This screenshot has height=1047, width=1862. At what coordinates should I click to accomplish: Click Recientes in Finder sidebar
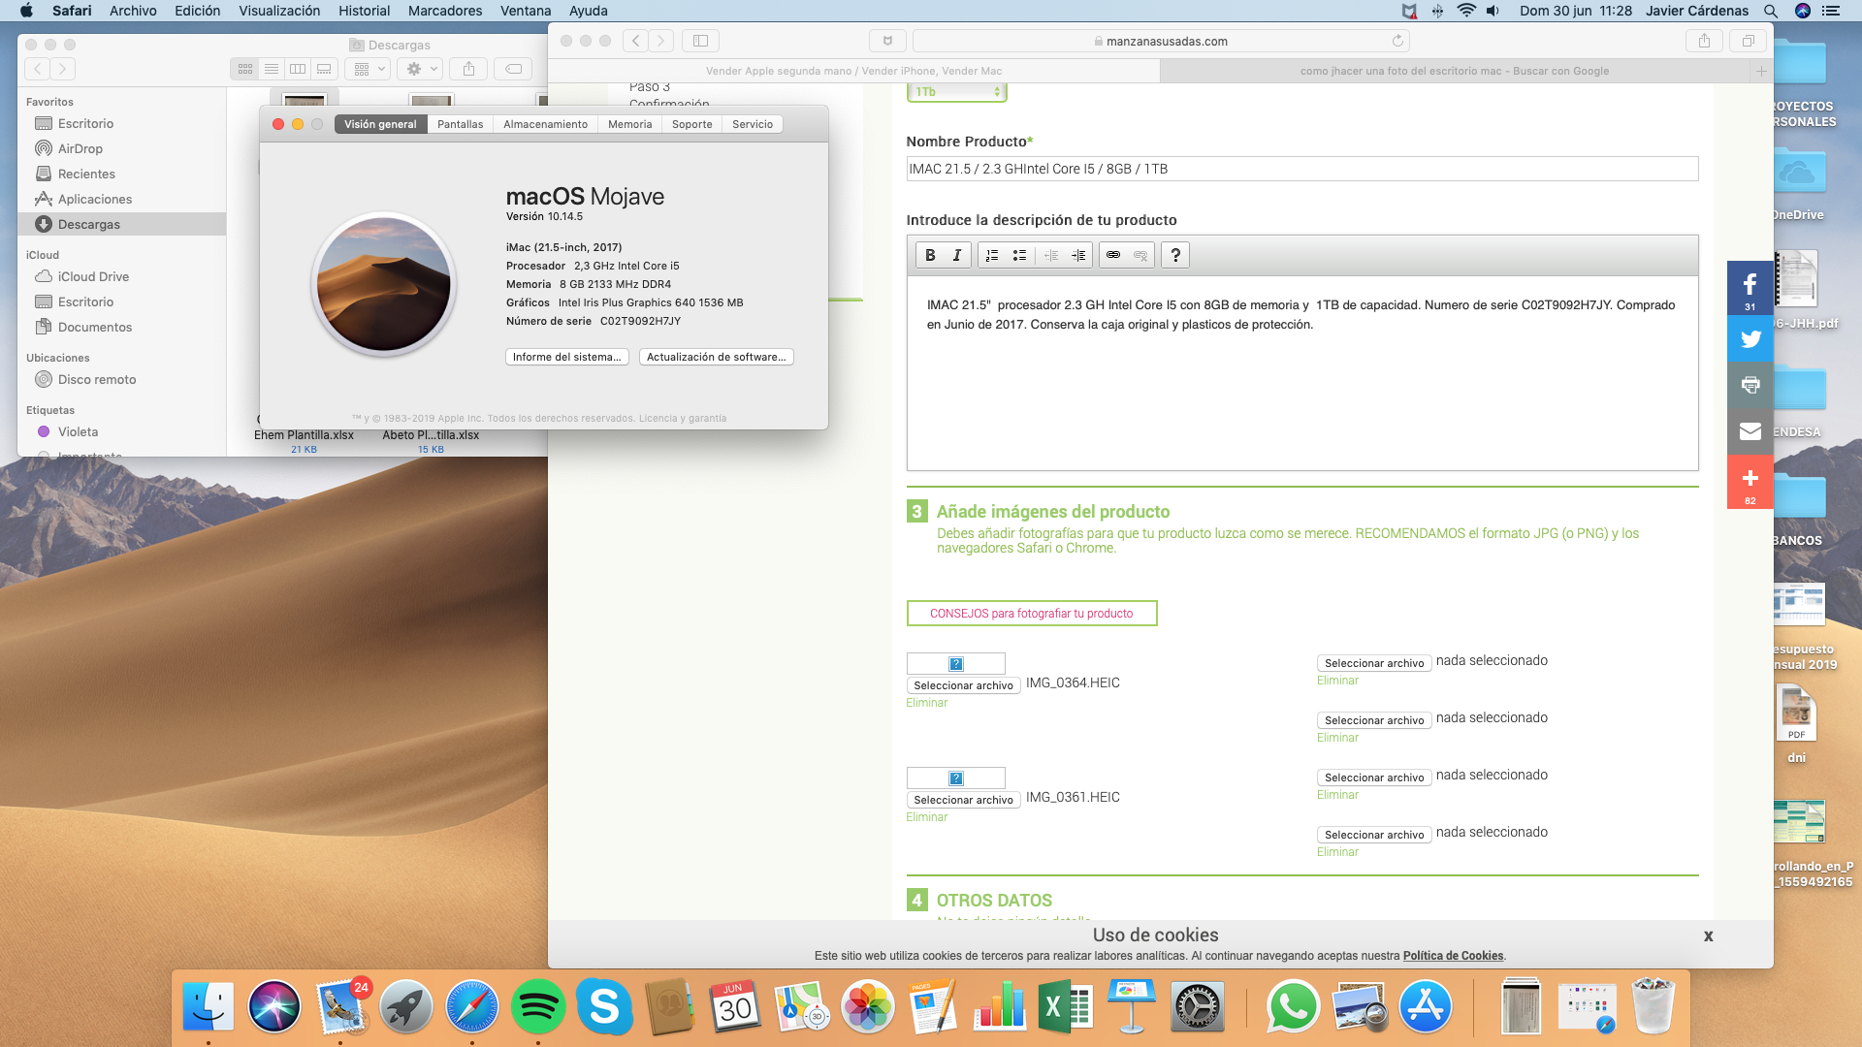122,174
